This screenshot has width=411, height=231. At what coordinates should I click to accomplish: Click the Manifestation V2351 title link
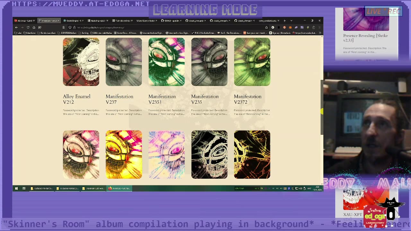(x=162, y=99)
